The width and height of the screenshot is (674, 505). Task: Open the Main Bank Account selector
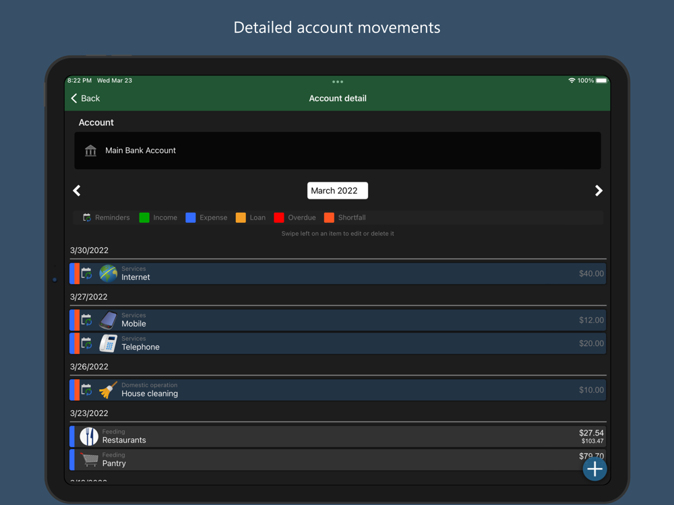coord(338,150)
